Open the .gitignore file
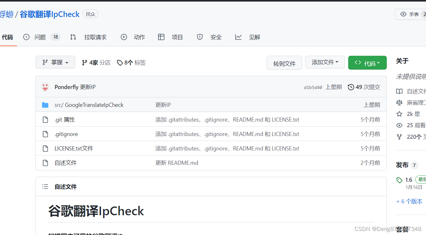Screen dimensions: 426x235 click(66, 134)
